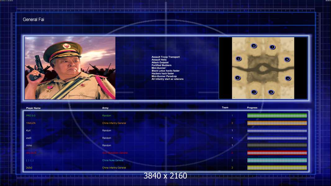This screenshot has width=331, height=186.
Task: Click China Nuke General army text
Action: click(x=113, y=160)
